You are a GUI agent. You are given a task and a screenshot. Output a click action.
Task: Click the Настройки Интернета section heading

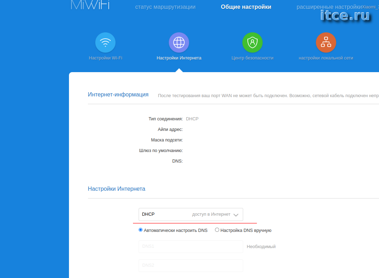(x=116, y=189)
